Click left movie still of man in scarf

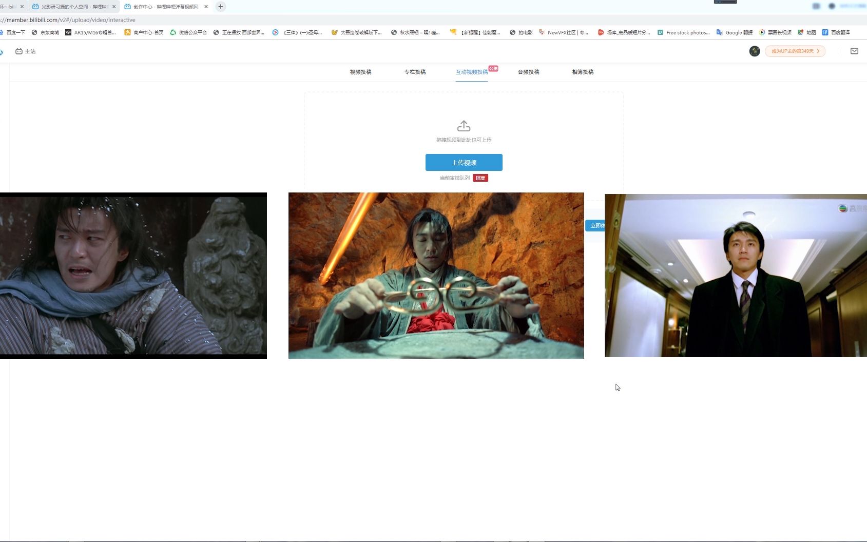tap(133, 276)
